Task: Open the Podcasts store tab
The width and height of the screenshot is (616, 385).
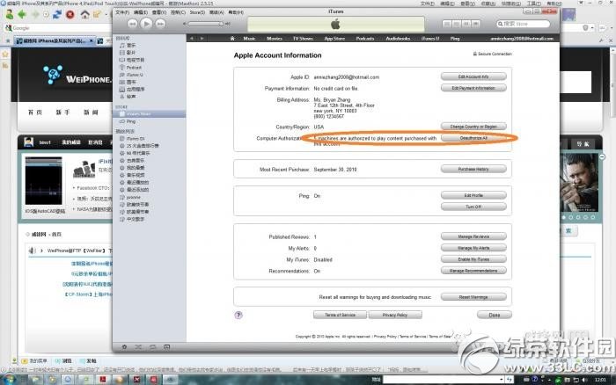Action: pyautogui.click(x=365, y=39)
